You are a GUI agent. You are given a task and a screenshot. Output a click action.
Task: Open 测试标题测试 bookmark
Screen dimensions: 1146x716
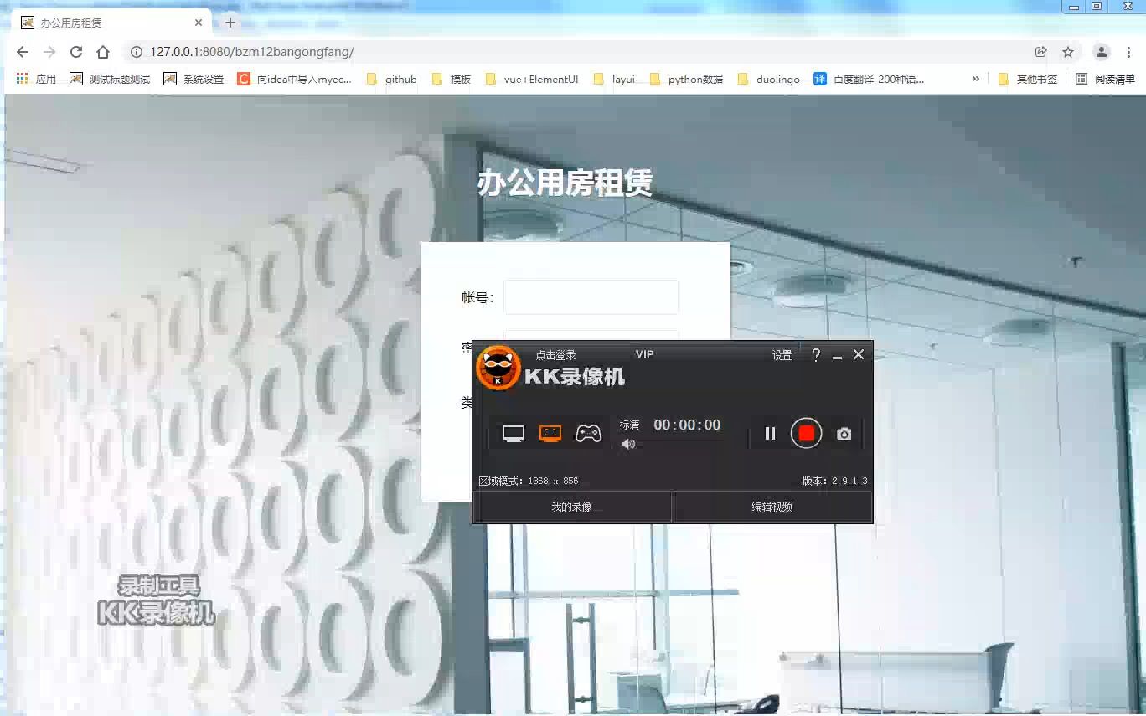[x=110, y=80]
